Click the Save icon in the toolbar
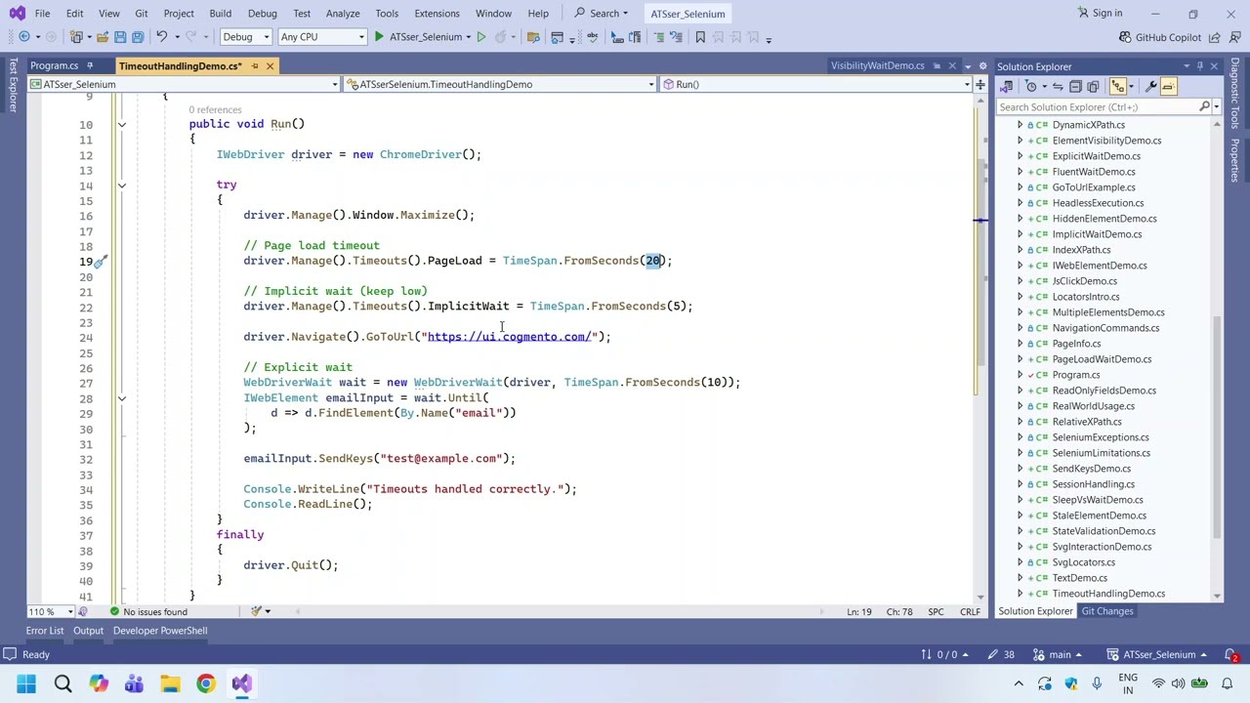The height and width of the screenshot is (703, 1250). tap(119, 37)
